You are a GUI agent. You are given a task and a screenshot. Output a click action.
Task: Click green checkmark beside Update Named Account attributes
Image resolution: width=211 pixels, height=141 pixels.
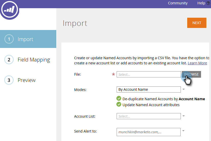(119, 105)
